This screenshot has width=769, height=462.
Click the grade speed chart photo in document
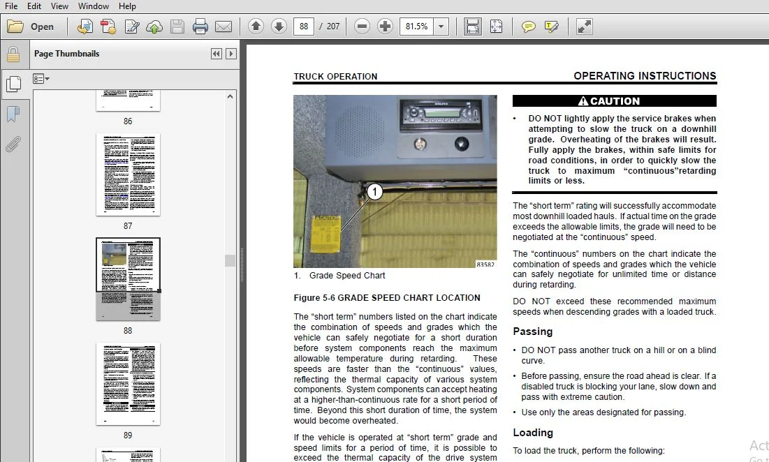395,181
